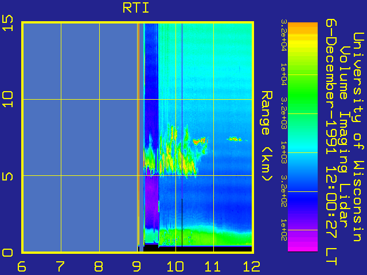367x275 pixels.
Task: Click the 0 range axis label
Action: (x=7, y=253)
